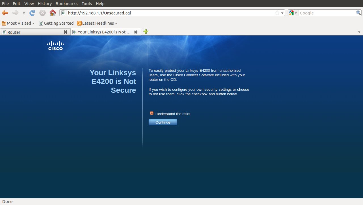
Task: Expand the Latest Headlines feed
Action: (x=97, y=23)
